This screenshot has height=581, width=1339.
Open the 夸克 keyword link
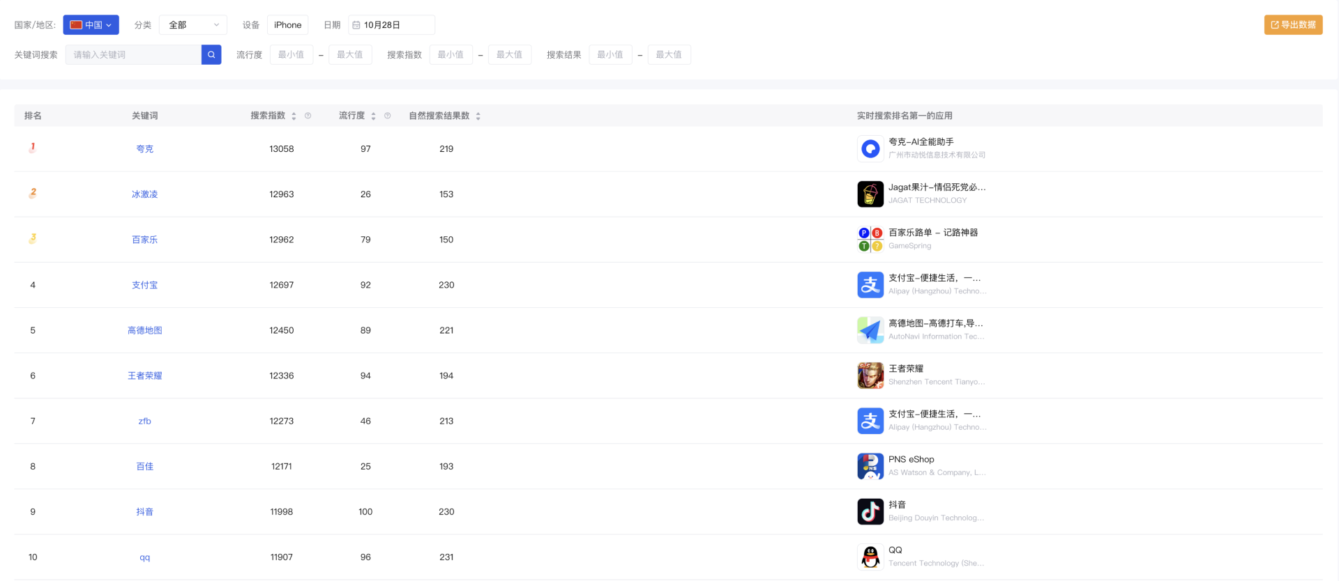point(144,149)
